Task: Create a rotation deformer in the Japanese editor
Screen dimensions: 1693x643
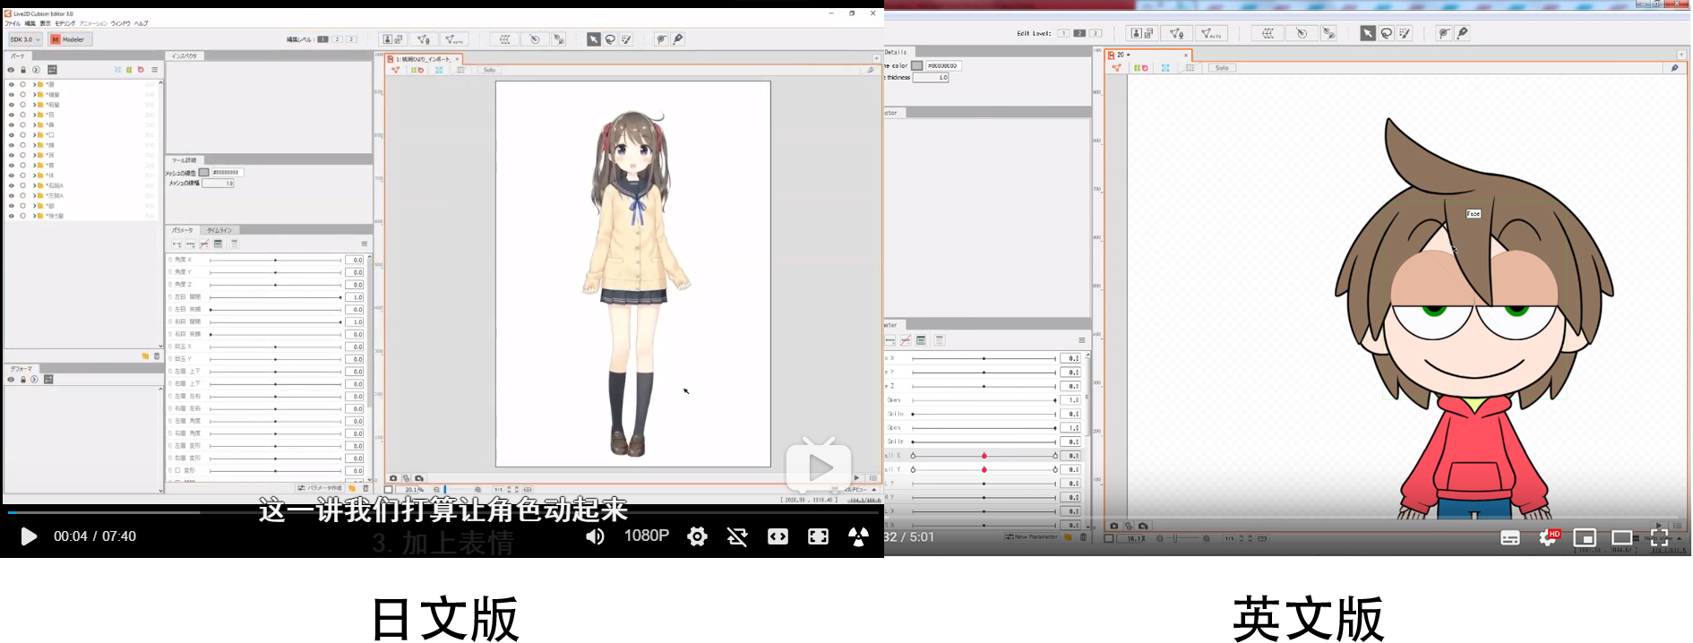Action: point(535,39)
